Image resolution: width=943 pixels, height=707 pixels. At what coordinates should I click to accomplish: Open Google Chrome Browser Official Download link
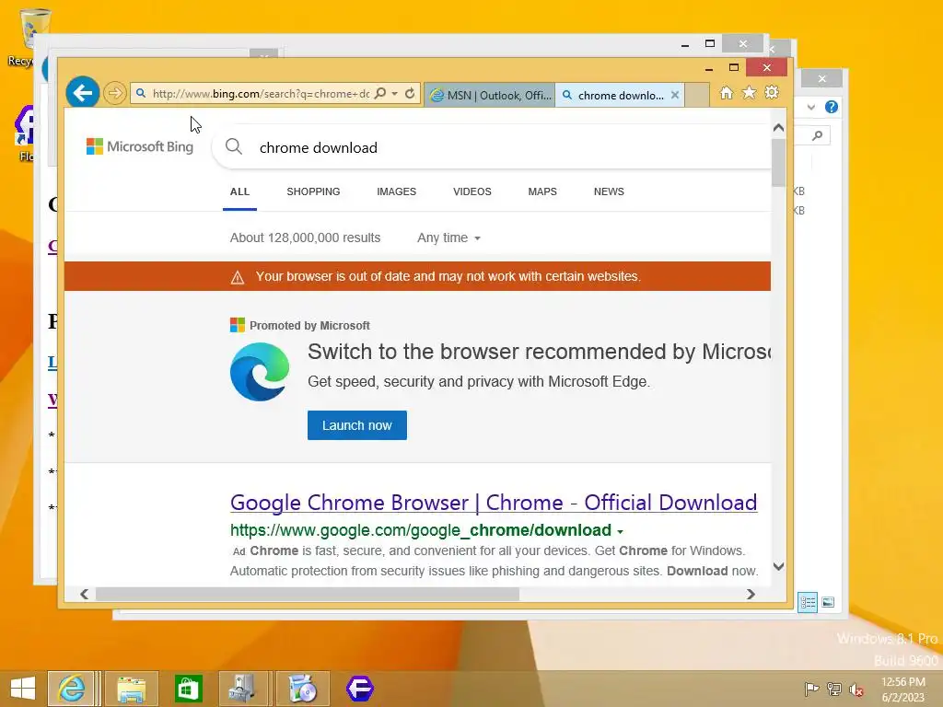click(494, 503)
